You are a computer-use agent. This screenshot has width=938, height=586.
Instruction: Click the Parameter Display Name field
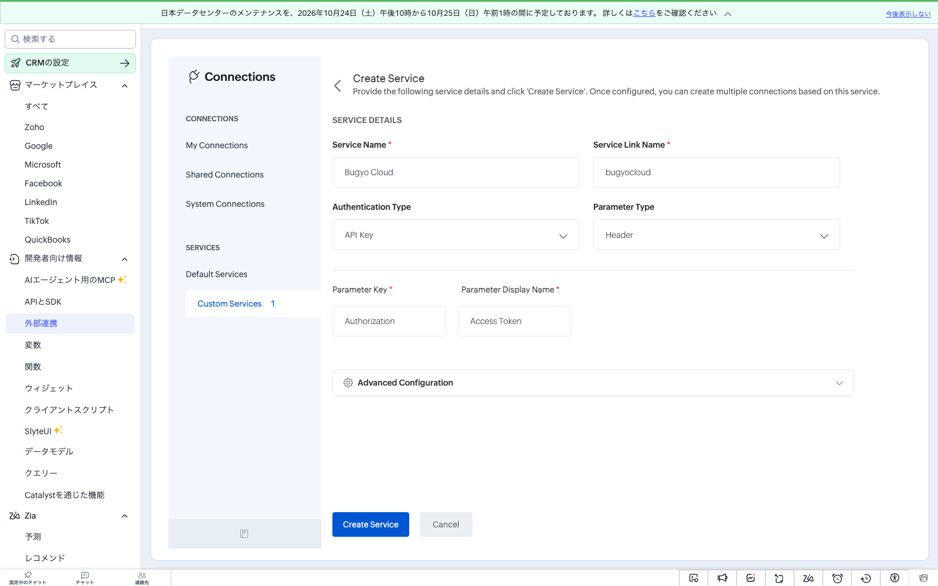click(x=515, y=321)
